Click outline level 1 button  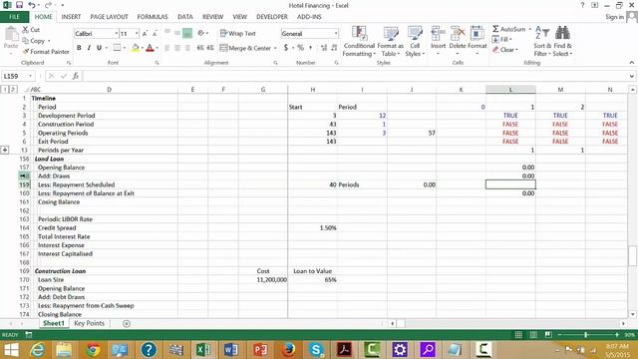coord(5,89)
